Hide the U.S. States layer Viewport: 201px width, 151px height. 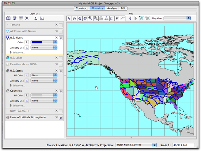click(61, 71)
